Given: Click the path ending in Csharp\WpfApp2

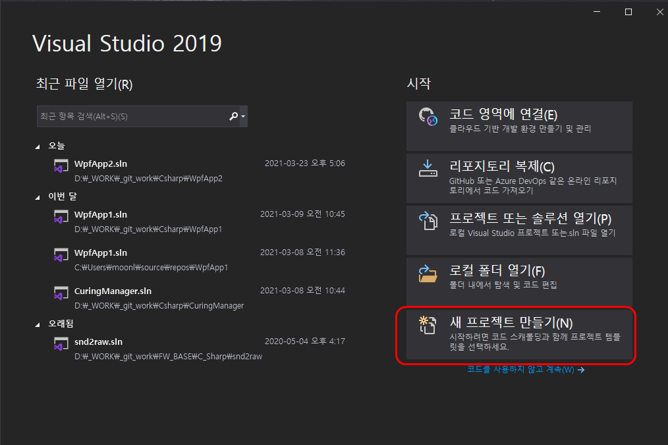Looking at the screenshot, I should click(x=148, y=178).
